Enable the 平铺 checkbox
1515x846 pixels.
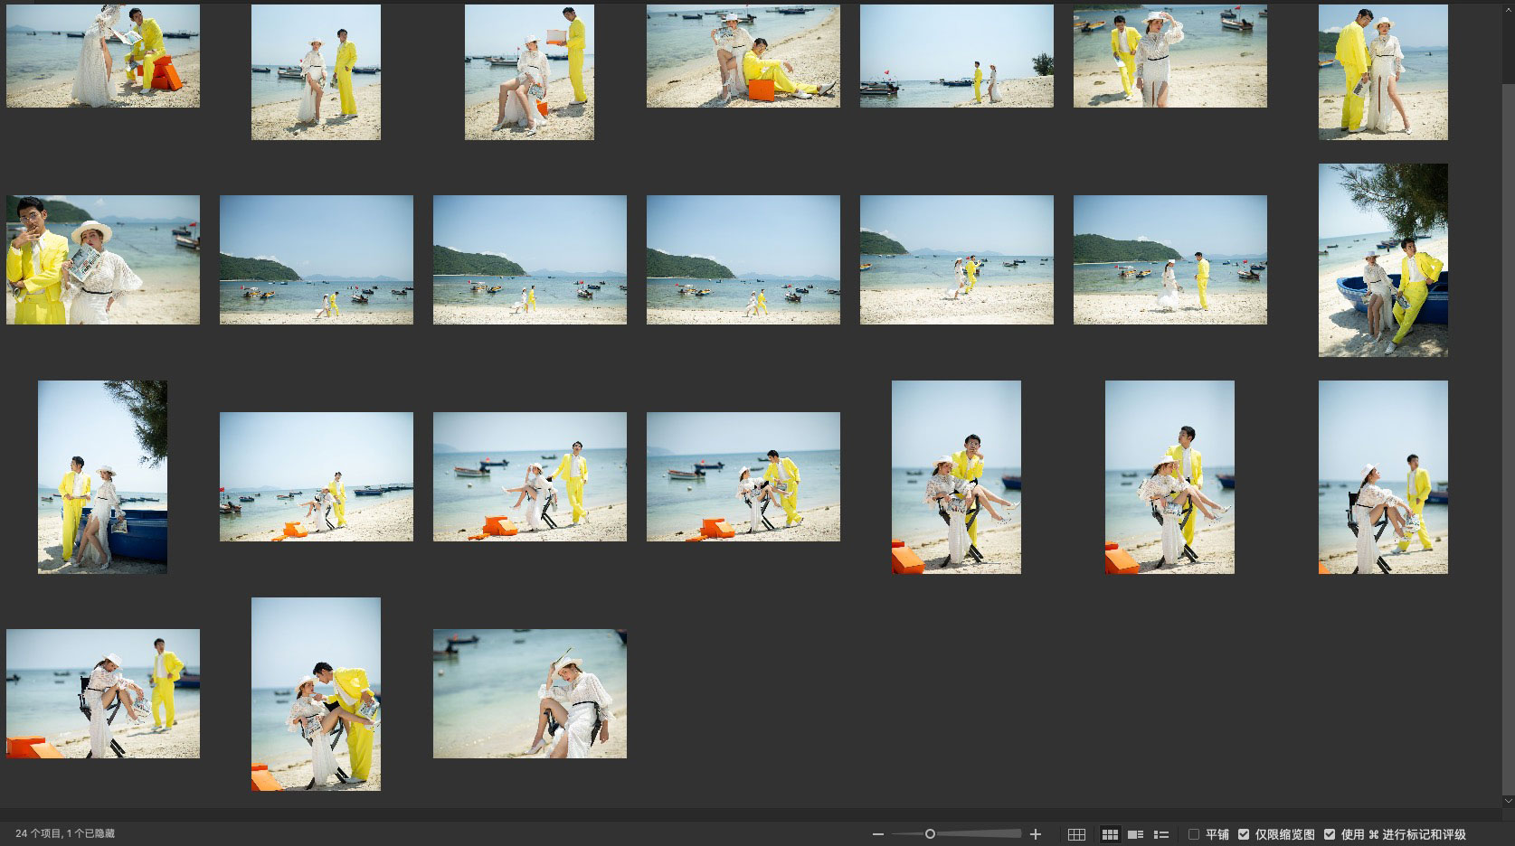click(x=1194, y=834)
